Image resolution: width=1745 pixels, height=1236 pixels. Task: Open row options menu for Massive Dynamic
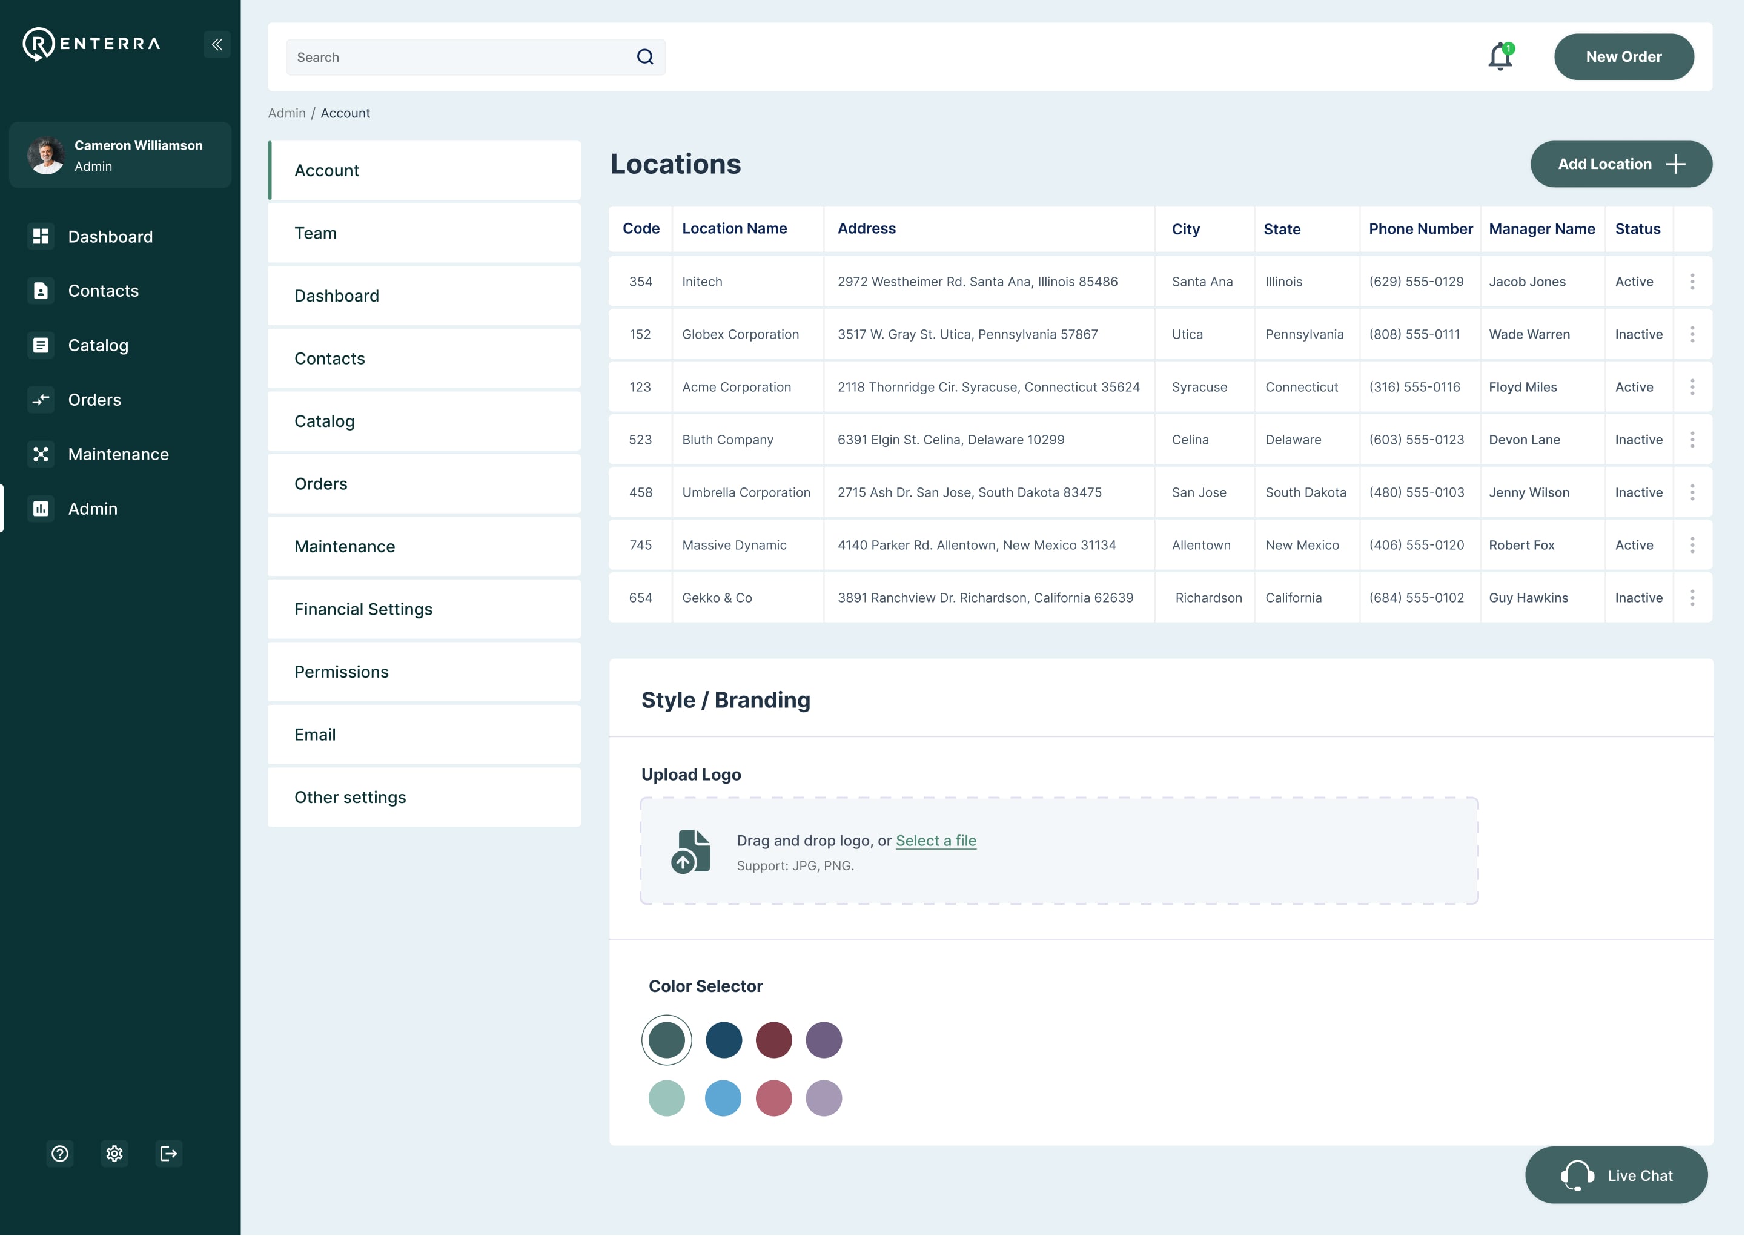click(x=1692, y=545)
